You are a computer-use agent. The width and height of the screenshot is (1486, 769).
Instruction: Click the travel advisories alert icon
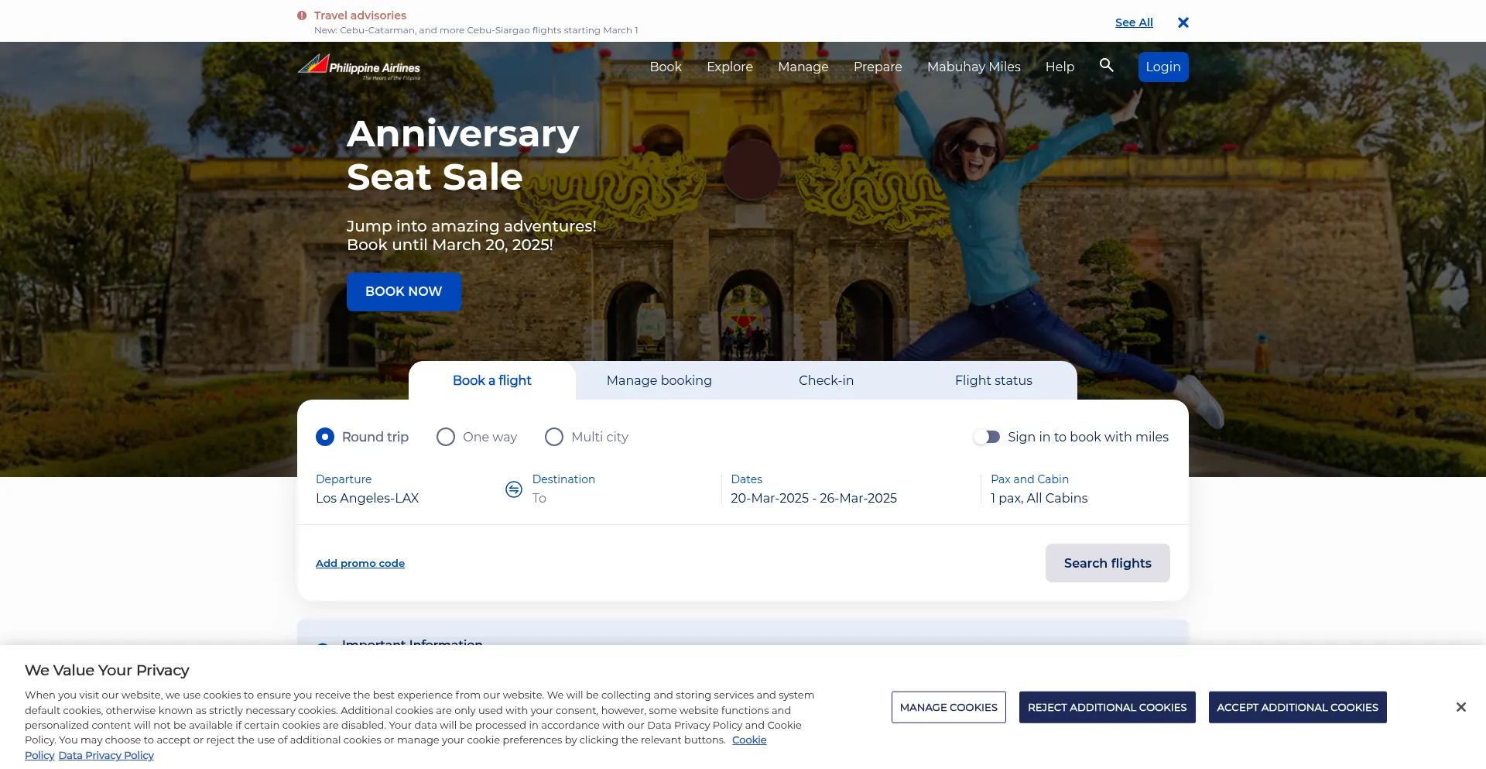302,15
